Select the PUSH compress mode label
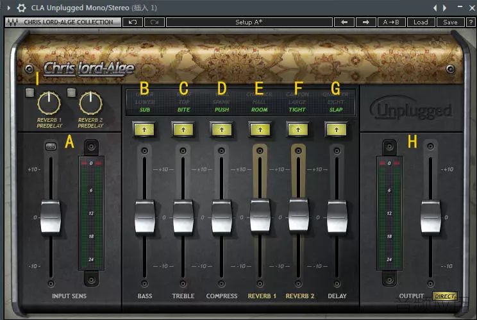477x320 pixels. click(222, 110)
